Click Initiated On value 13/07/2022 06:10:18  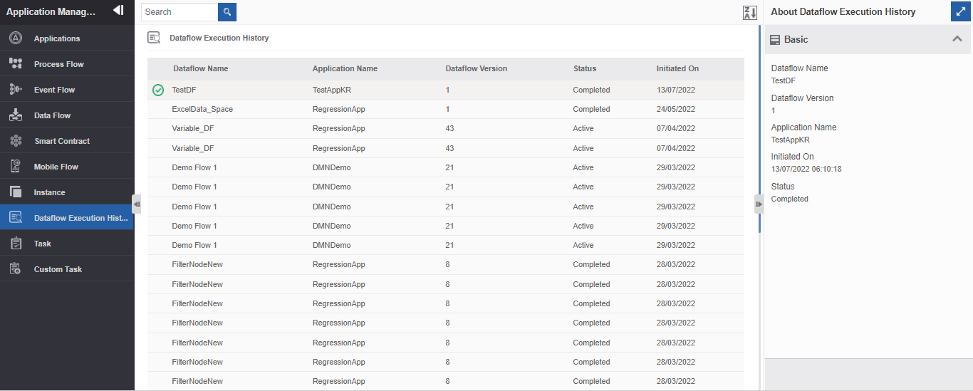click(x=807, y=169)
